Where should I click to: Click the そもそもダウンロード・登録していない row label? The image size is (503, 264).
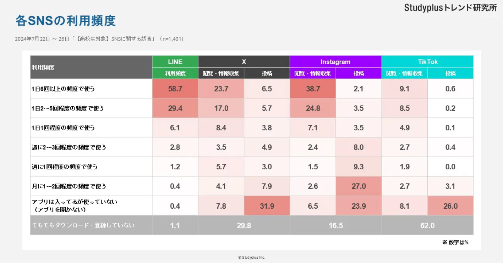pos(83,225)
